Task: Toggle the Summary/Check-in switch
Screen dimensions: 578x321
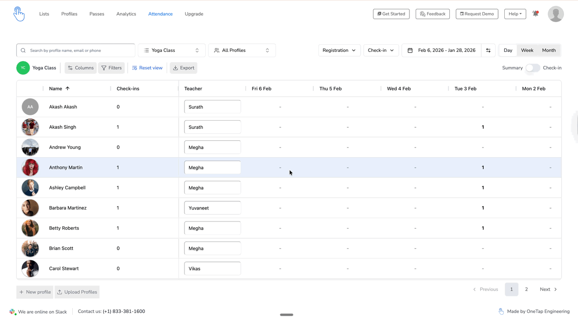Action: click(533, 68)
